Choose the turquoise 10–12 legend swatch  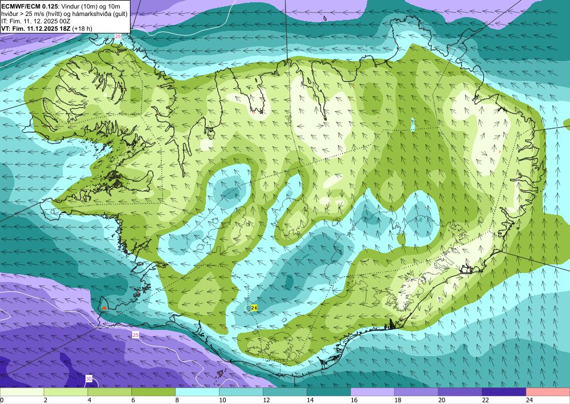tap(241, 392)
